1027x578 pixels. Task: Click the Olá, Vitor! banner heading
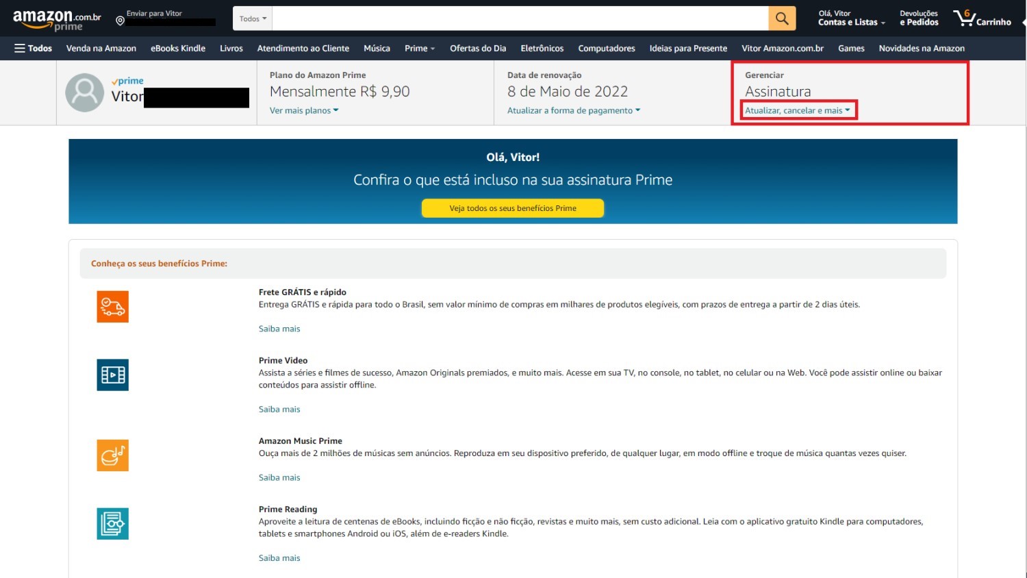513,158
